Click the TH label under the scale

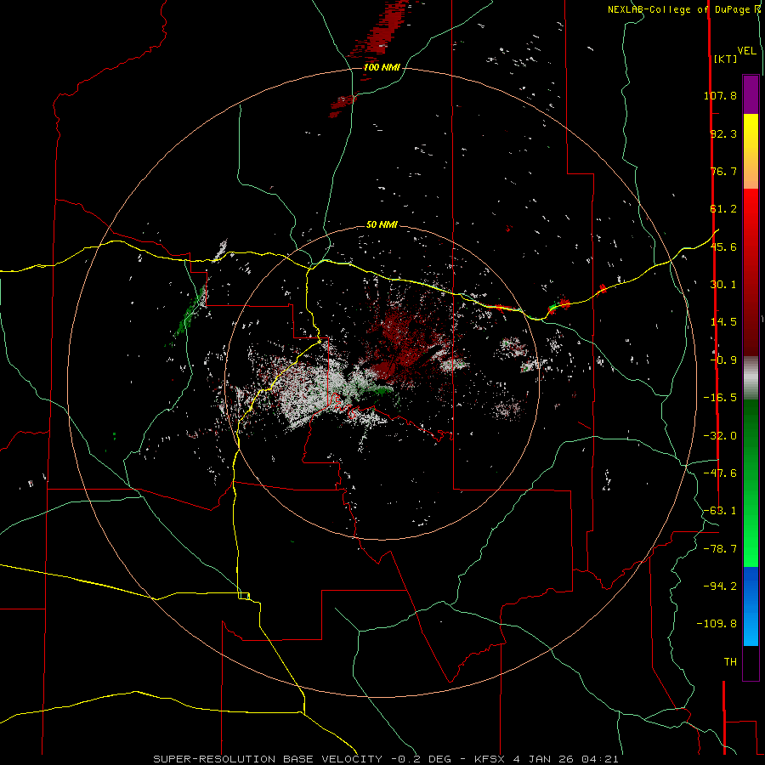[730, 662]
